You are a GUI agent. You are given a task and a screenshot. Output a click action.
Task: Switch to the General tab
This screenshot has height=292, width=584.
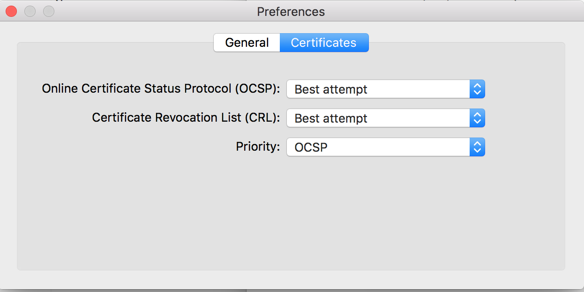click(x=247, y=43)
